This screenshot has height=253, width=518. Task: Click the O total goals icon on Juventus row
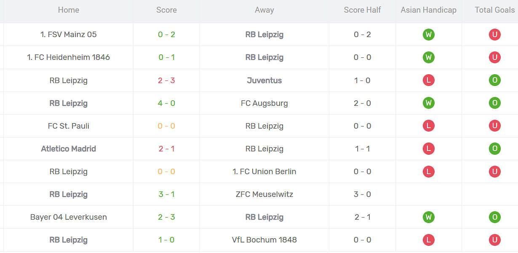[494, 80]
